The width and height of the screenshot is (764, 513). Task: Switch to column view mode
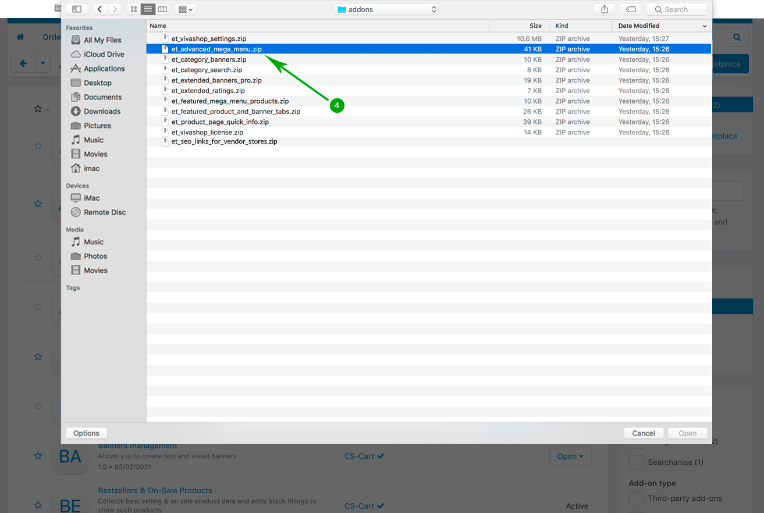162,9
